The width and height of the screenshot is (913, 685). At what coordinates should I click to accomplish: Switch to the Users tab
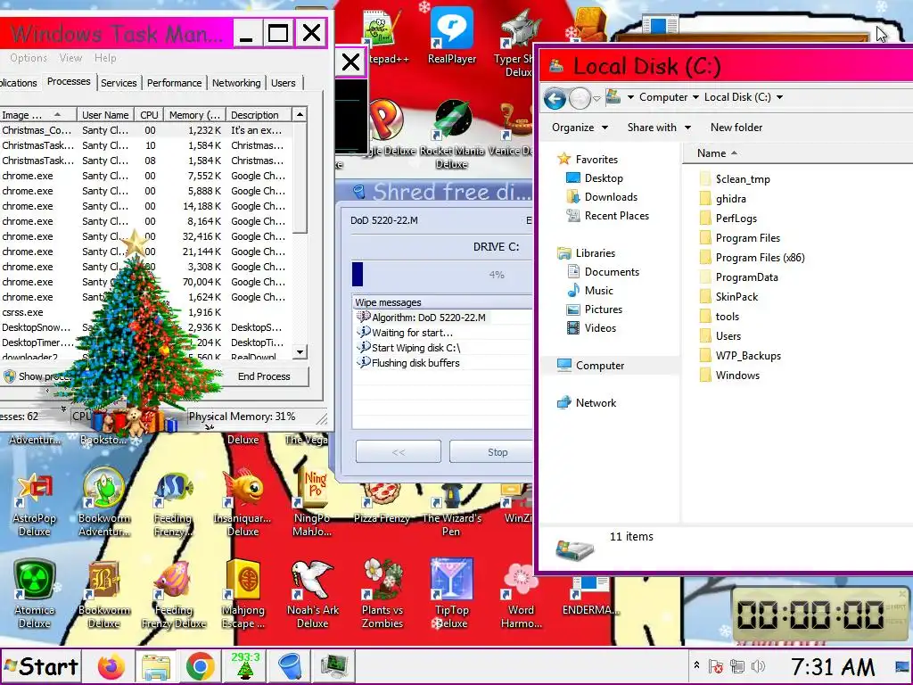pyautogui.click(x=283, y=83)
